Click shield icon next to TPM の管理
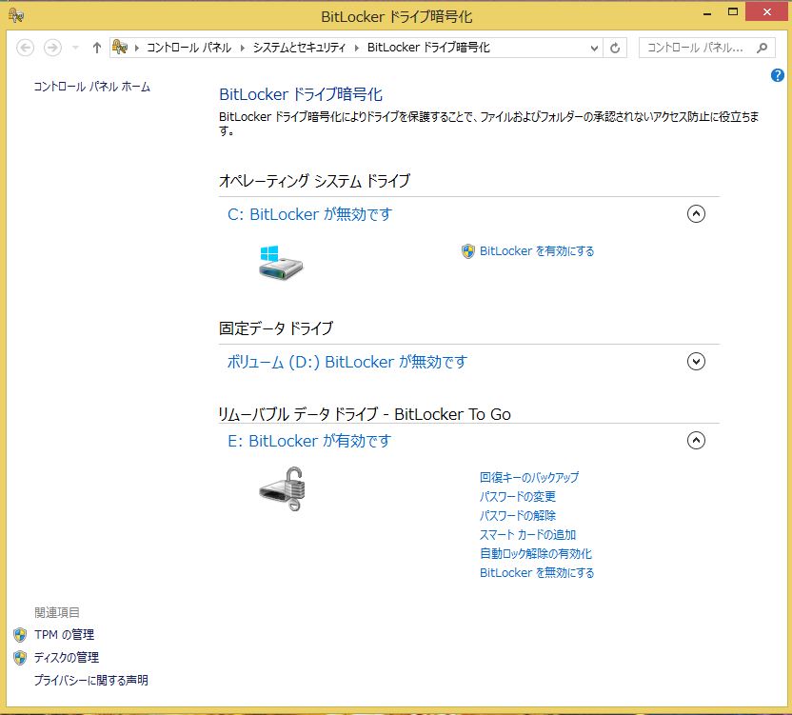 click(x=20, y=635)
